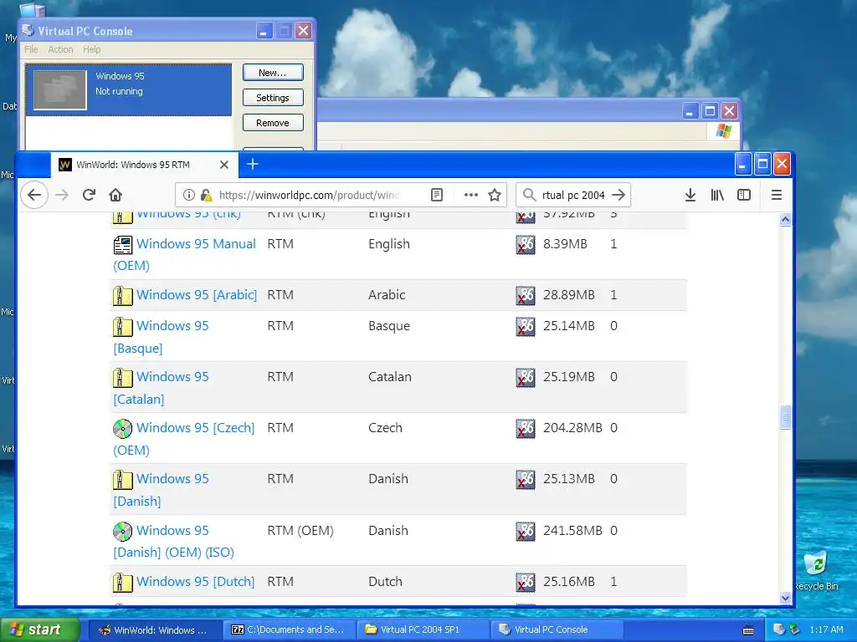Open the Firefox library icon

[717, 195]
